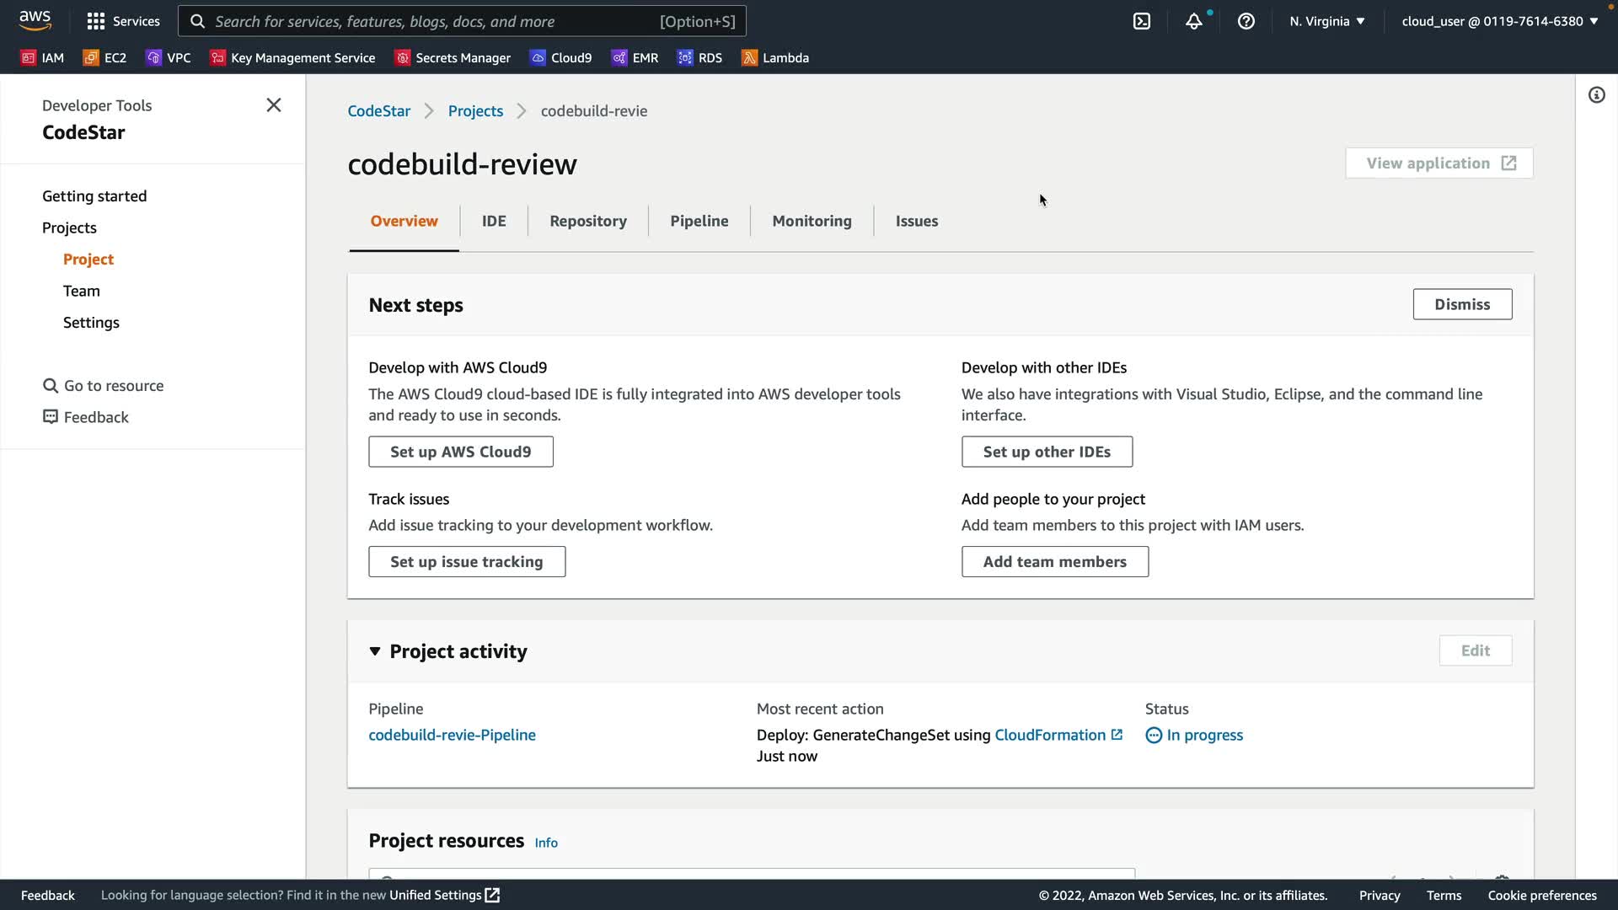This screenshot has width=1618, height=910.
Task: Expand the N. Virginia region dropdown
Action: click(1326, 21)
